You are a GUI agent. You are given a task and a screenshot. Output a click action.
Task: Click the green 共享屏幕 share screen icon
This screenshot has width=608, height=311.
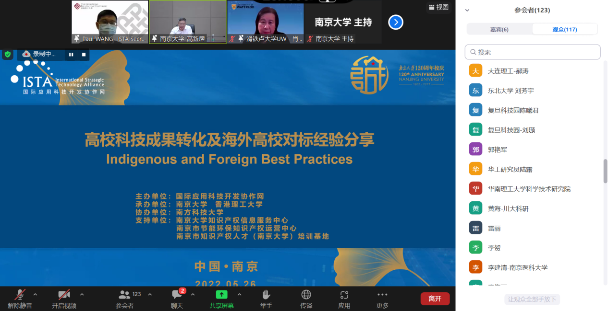click(221, 295)
